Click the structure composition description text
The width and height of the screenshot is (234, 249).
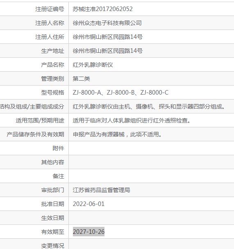pyautogui.click(x=149, y=106)
